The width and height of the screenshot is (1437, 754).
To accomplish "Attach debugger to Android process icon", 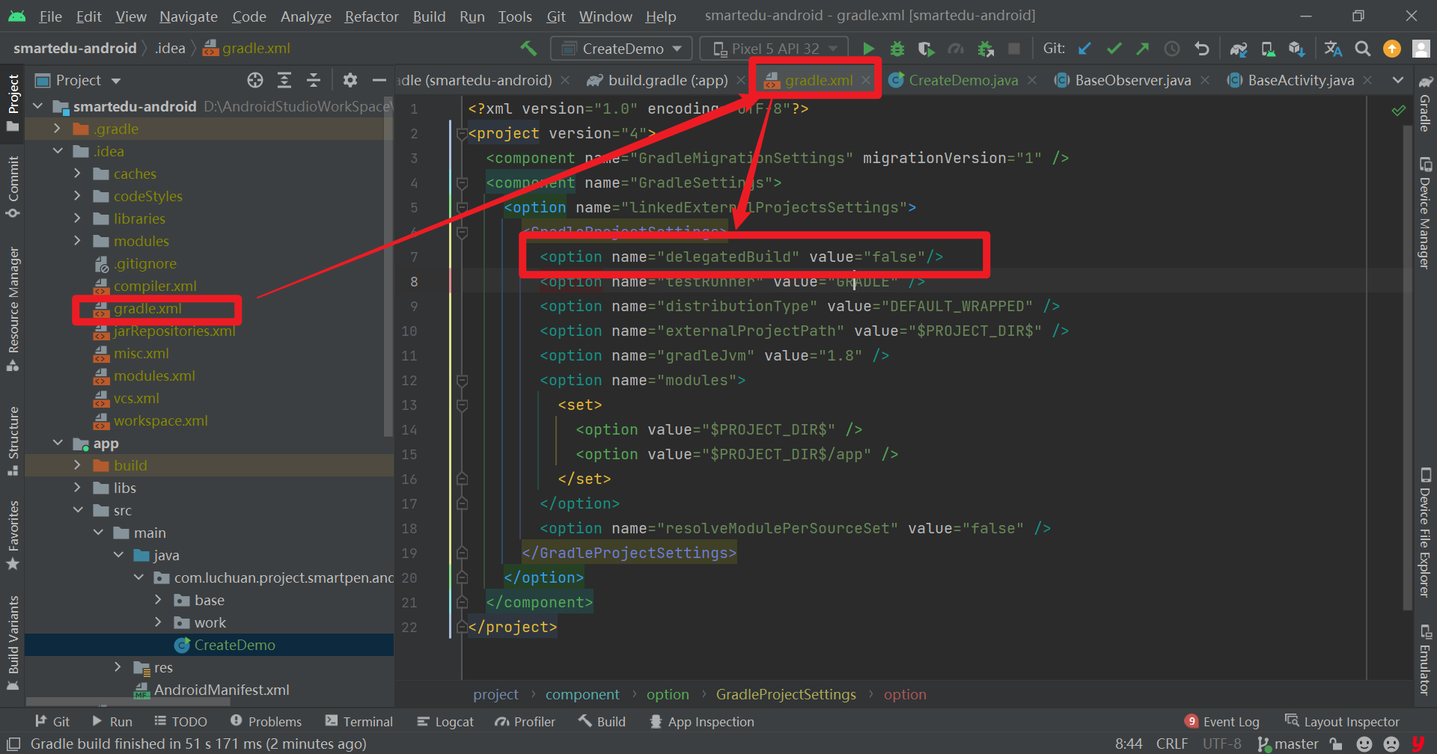I will pos(986,49).
